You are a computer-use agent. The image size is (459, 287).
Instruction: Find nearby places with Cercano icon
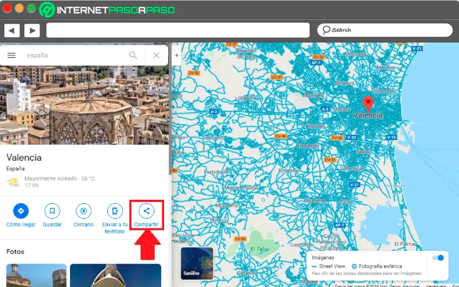[x=83, y=211]
